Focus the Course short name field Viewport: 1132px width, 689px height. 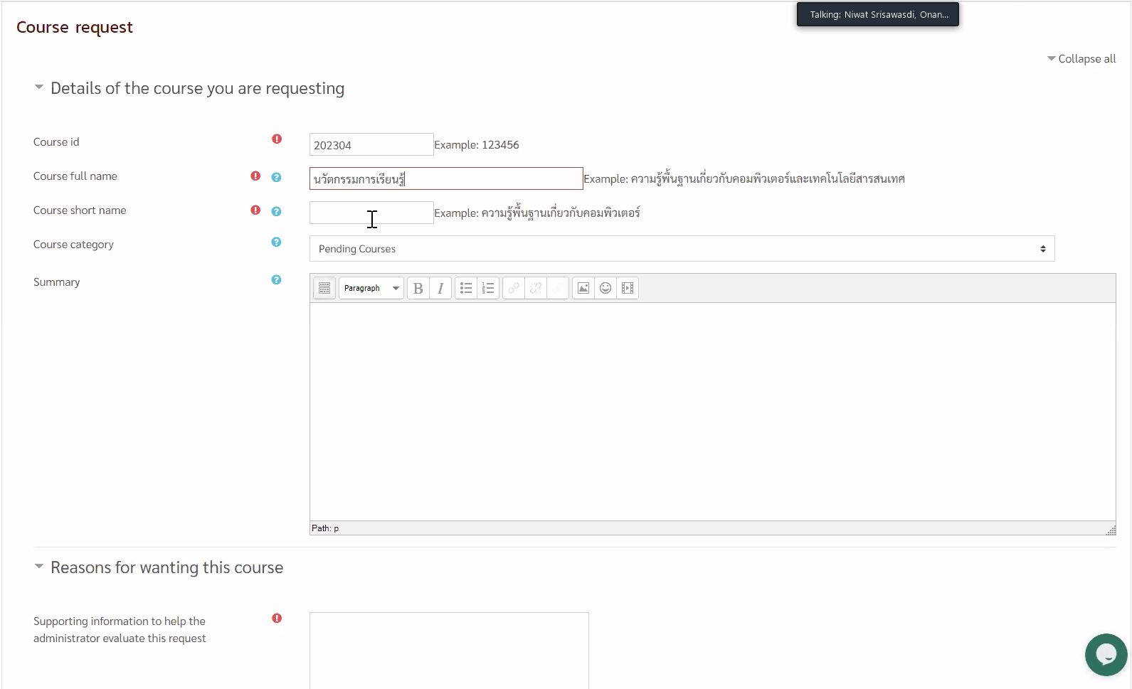point(371,213)
